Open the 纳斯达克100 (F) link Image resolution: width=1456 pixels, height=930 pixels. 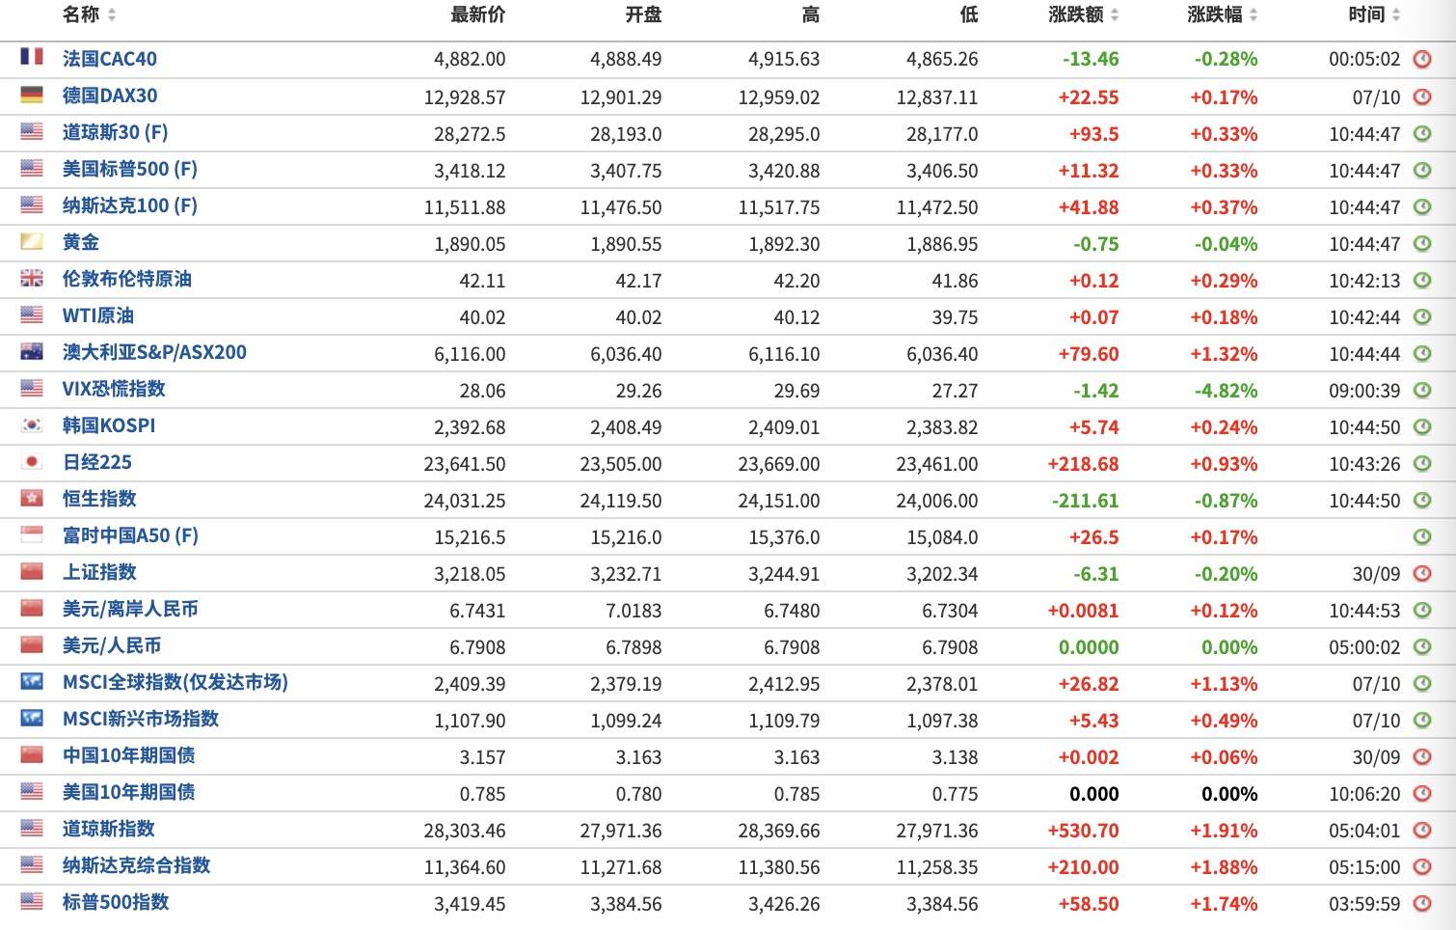(130, 205)
